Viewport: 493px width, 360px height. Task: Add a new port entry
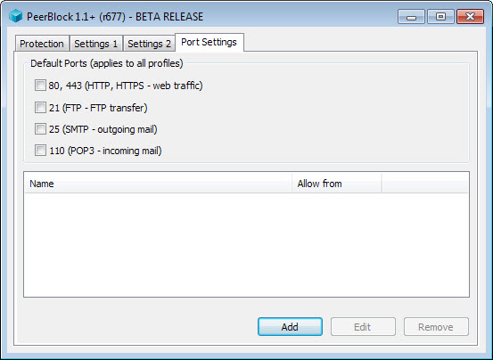[x=290, y=327]
